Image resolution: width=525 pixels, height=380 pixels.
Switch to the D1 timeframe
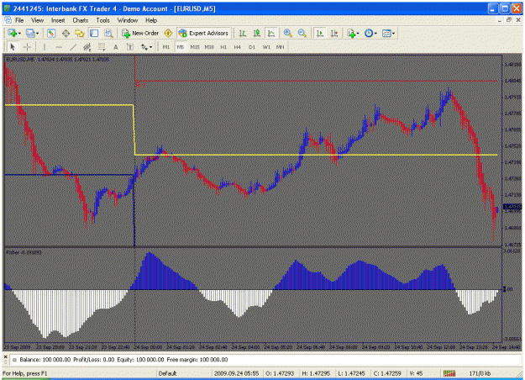[252, 47]
